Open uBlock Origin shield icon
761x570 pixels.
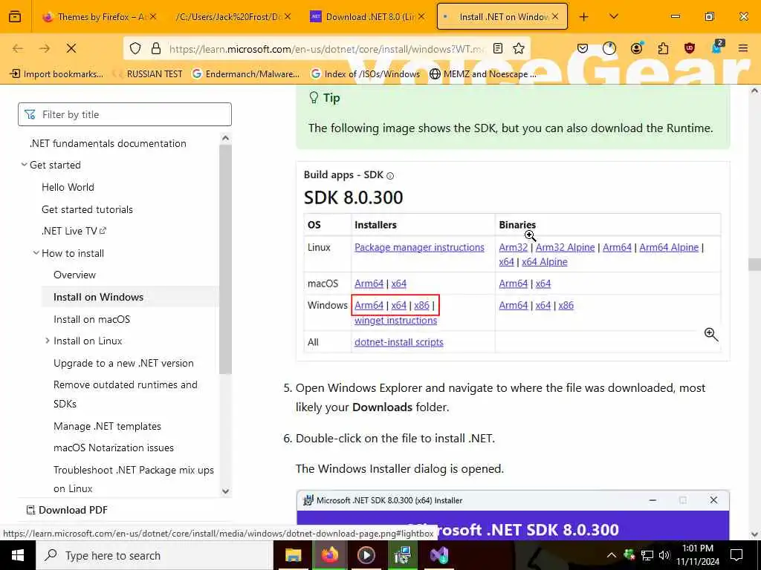[690, 48]
